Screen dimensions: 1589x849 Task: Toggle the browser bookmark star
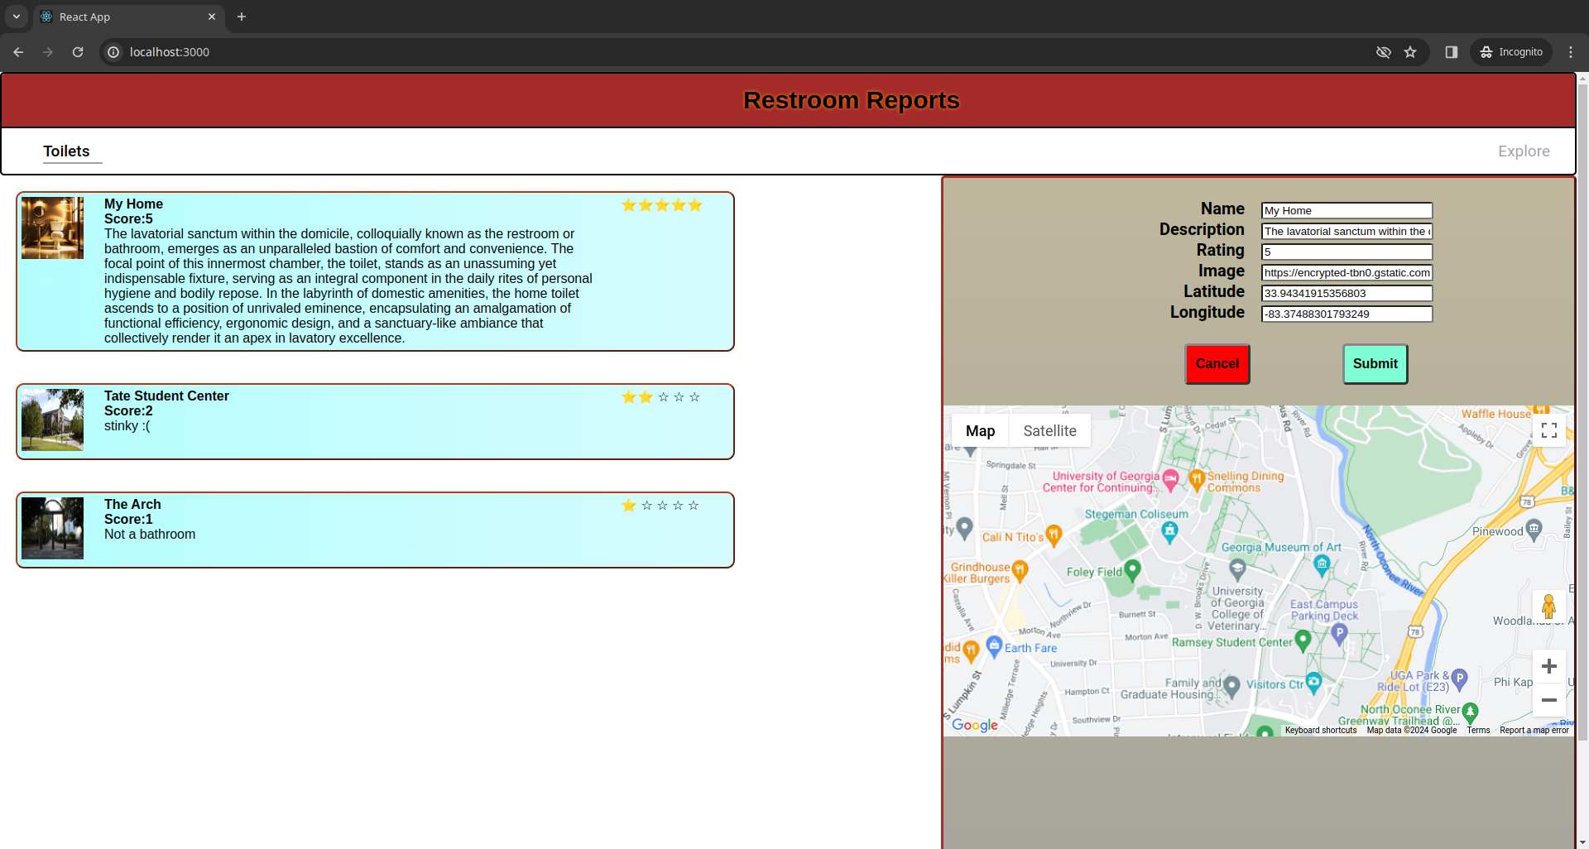(x=1410, y=51)
